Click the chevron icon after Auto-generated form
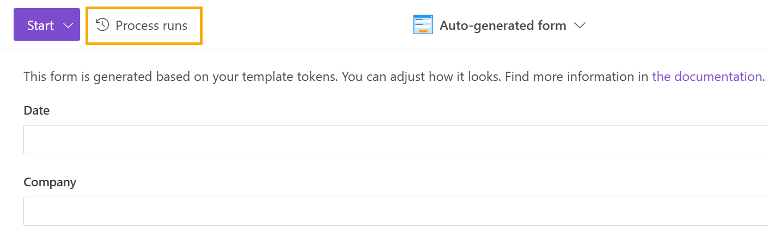 (580, 26)
